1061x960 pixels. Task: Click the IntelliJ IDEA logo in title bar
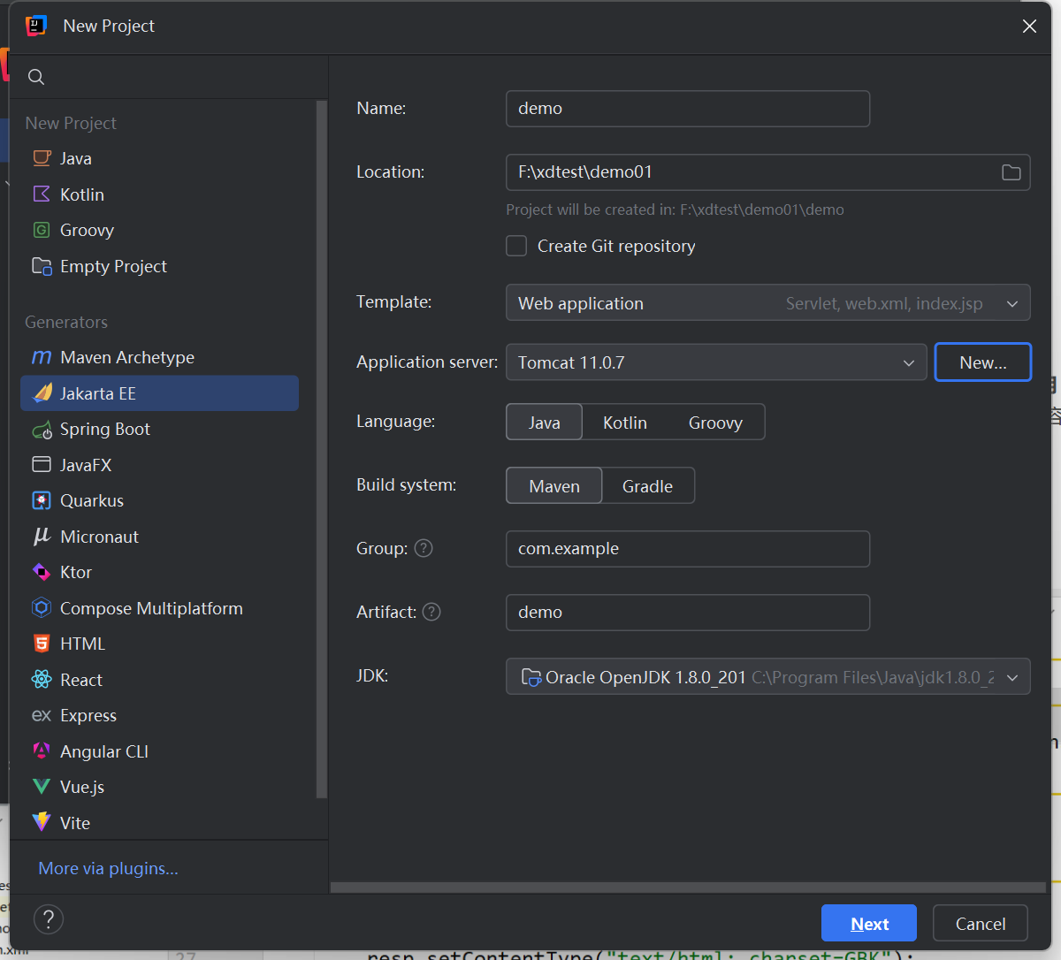coord(36,26)
